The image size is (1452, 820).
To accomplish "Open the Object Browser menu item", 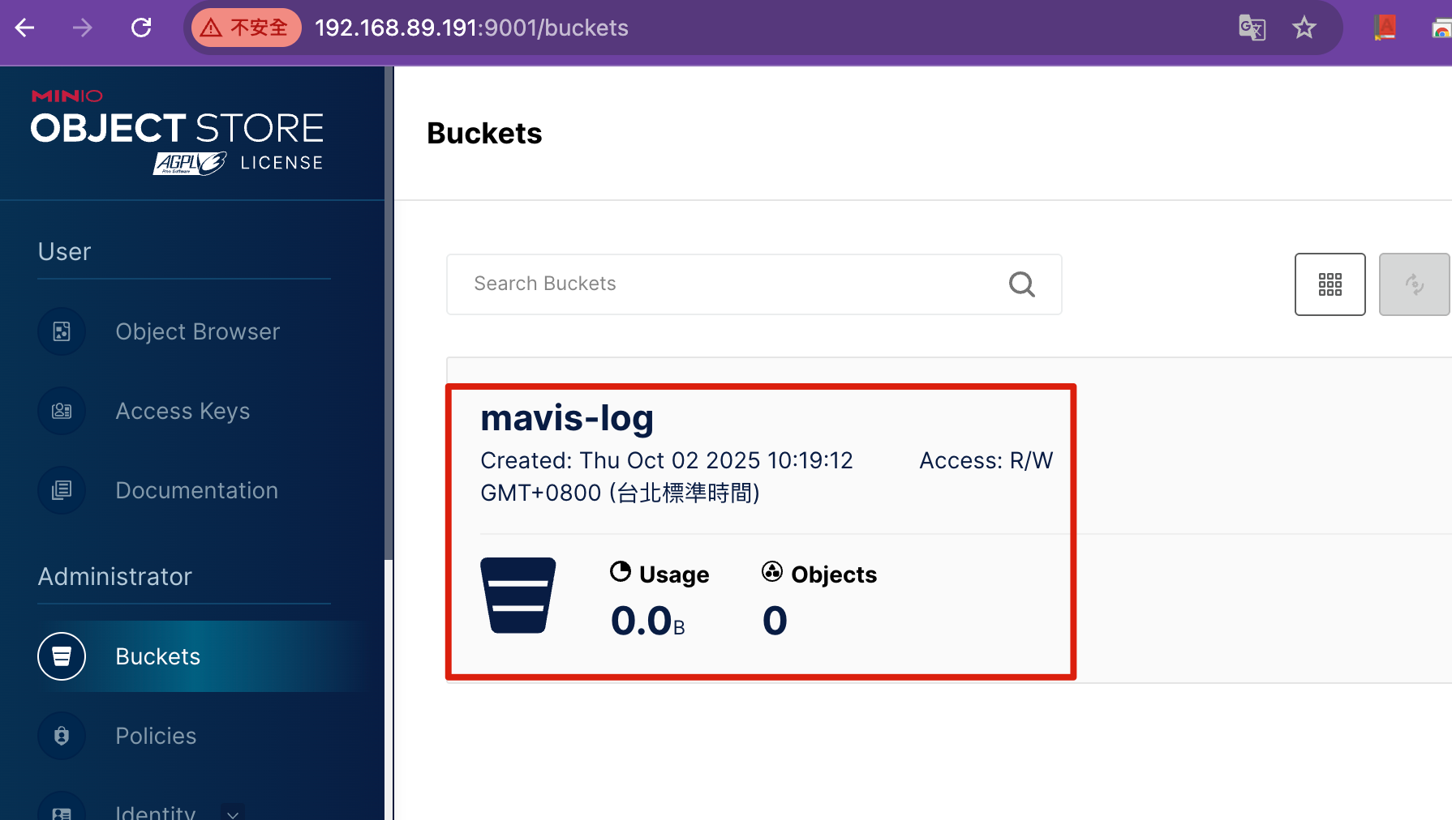I will pyautogui.click(x=197, y=331).
